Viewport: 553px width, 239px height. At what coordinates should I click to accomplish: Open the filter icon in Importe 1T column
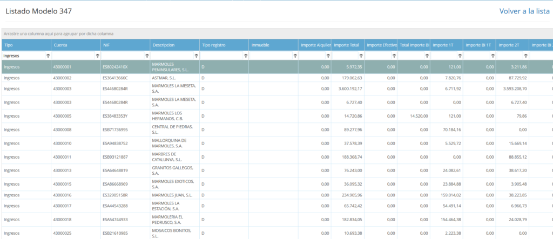click(x=460, y=56)
